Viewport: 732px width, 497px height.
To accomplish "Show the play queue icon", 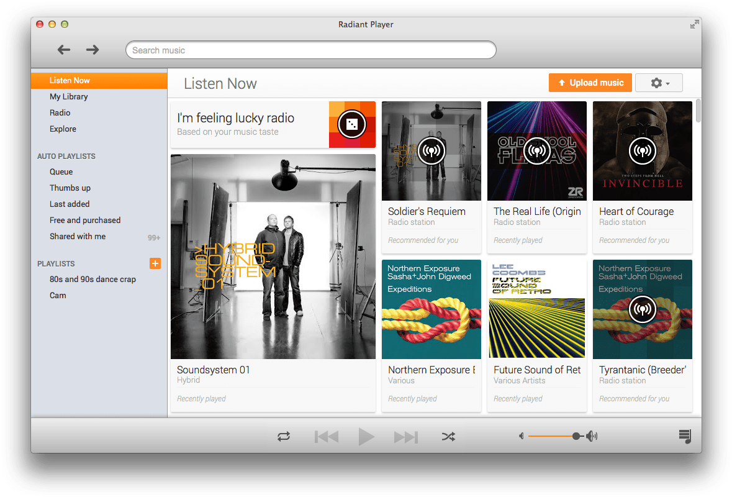I will point(685,436).
